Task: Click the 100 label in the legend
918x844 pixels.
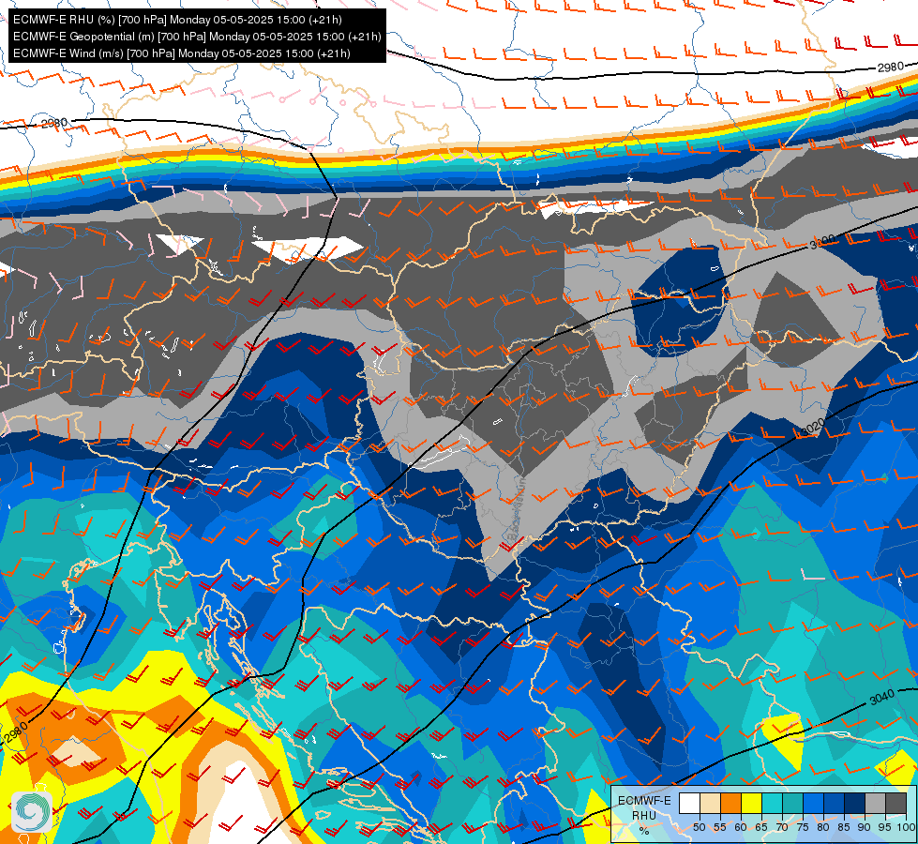Action: pos(906,828)
